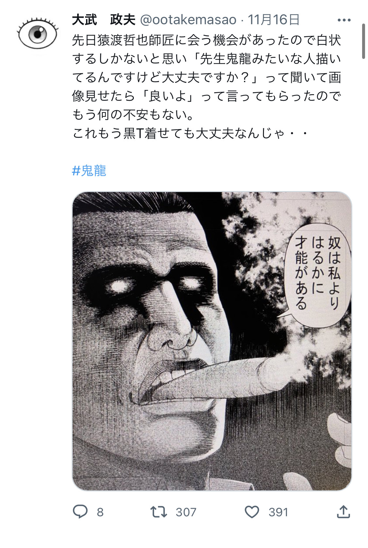This screenshot has height=548, width=368.
Task: Click the last line mentioning 黒T
Action: pos(190,133)
